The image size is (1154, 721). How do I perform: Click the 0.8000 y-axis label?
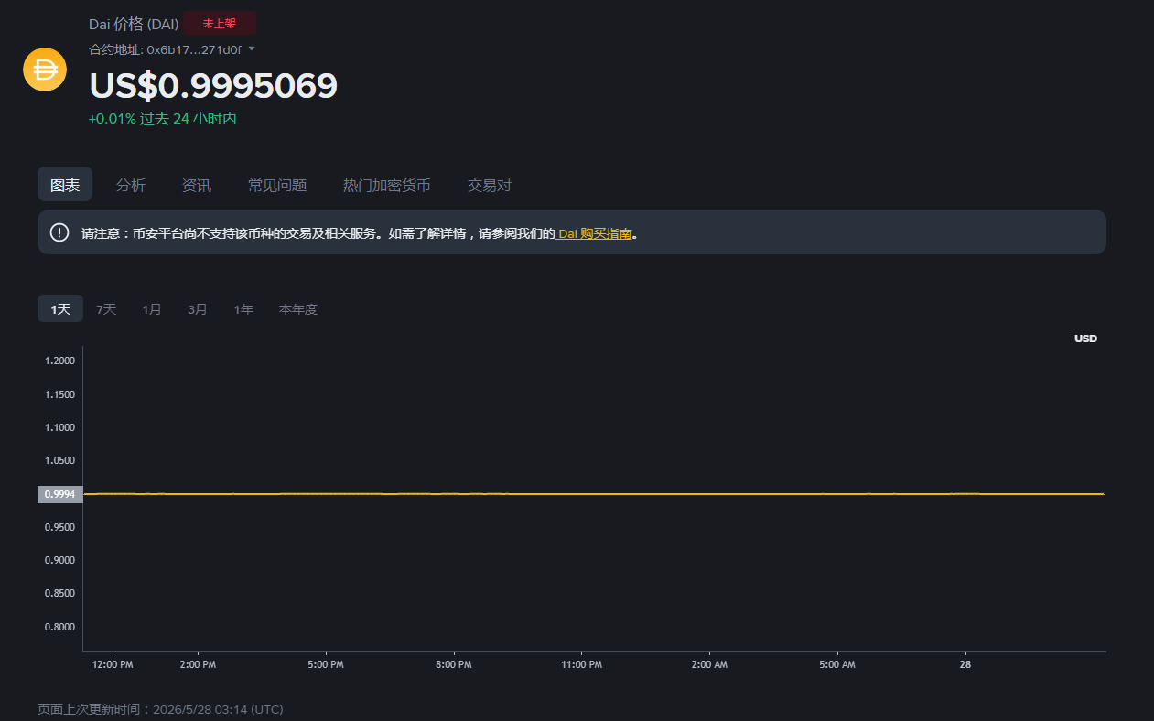(x=60, y=627)
